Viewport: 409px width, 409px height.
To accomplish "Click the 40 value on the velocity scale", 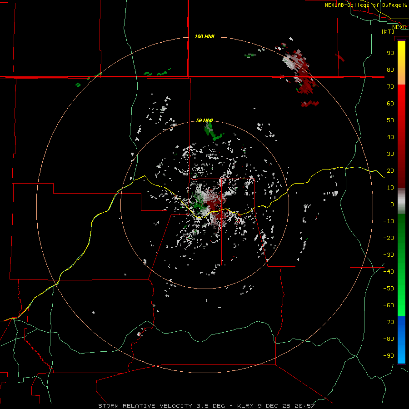I will pos(390,137).
